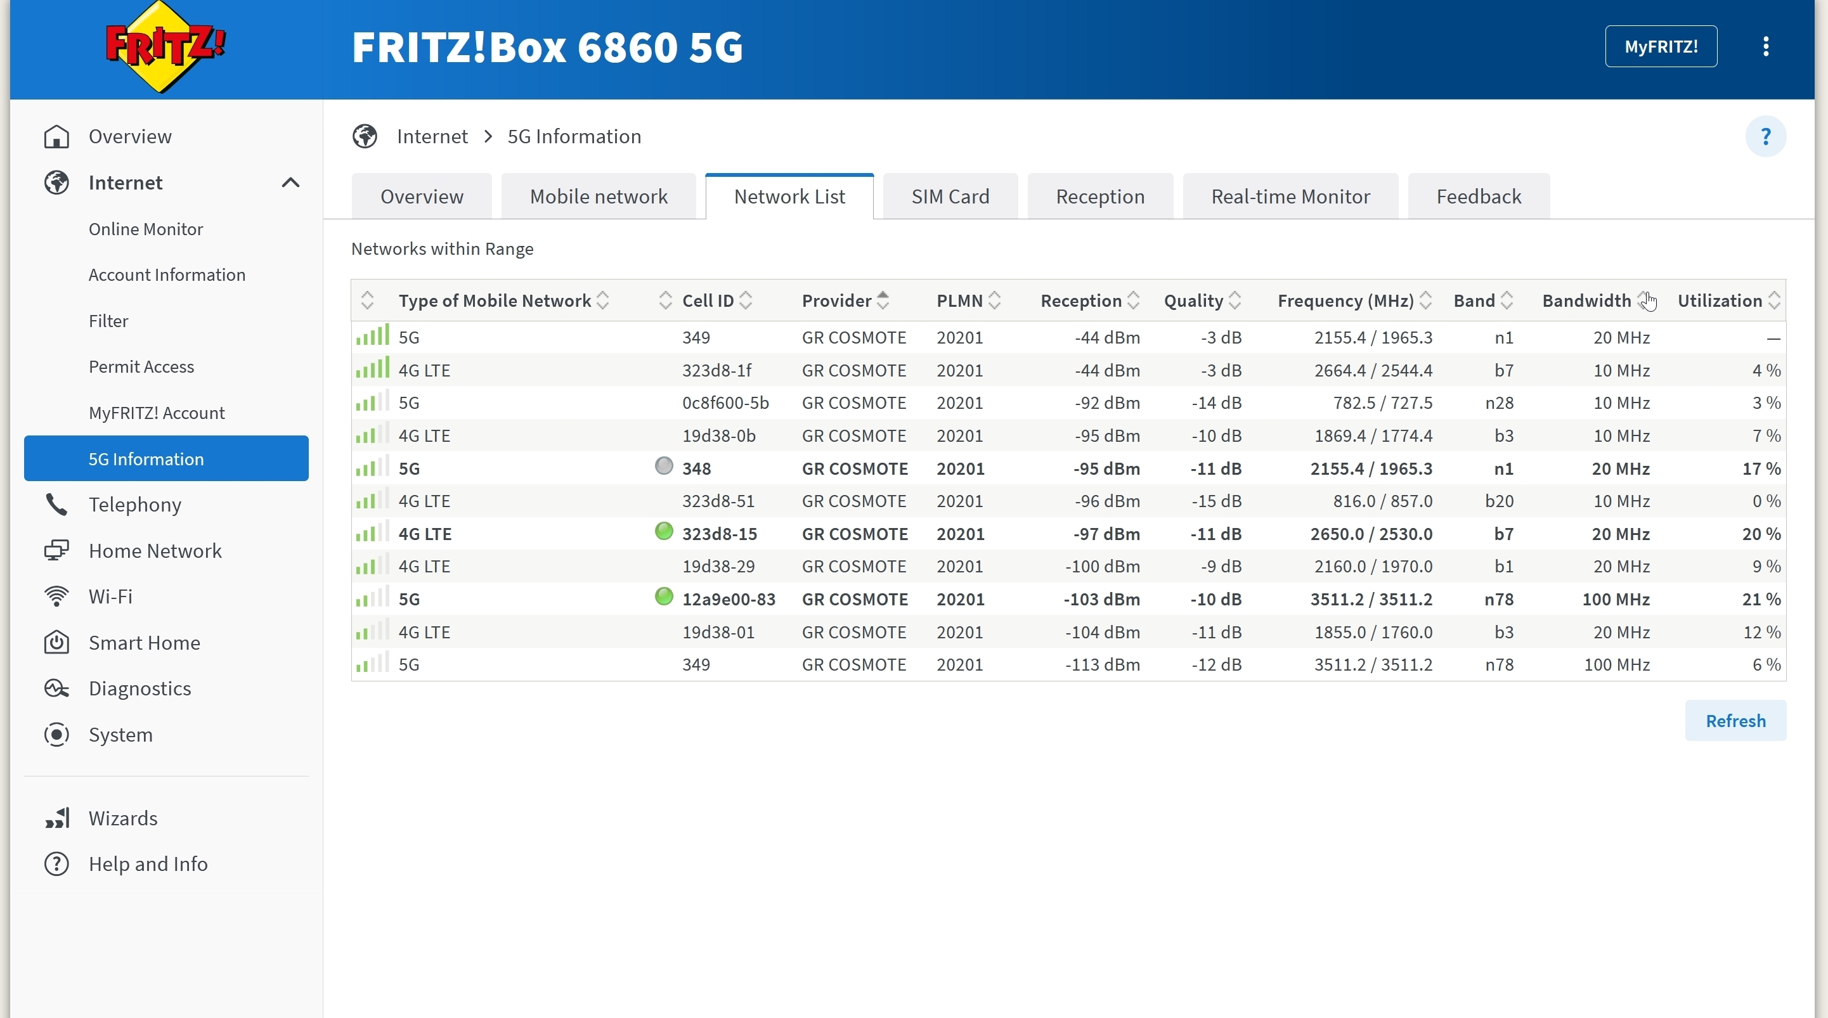The width and height of the screenshot is (1828, 1018).
Task: Open the Real-time Monitor tab
Action: [x=1290, y=197]
